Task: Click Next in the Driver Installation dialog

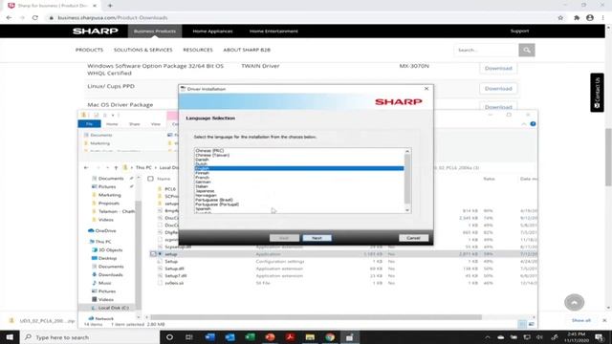Action: [x=317, y=238]
